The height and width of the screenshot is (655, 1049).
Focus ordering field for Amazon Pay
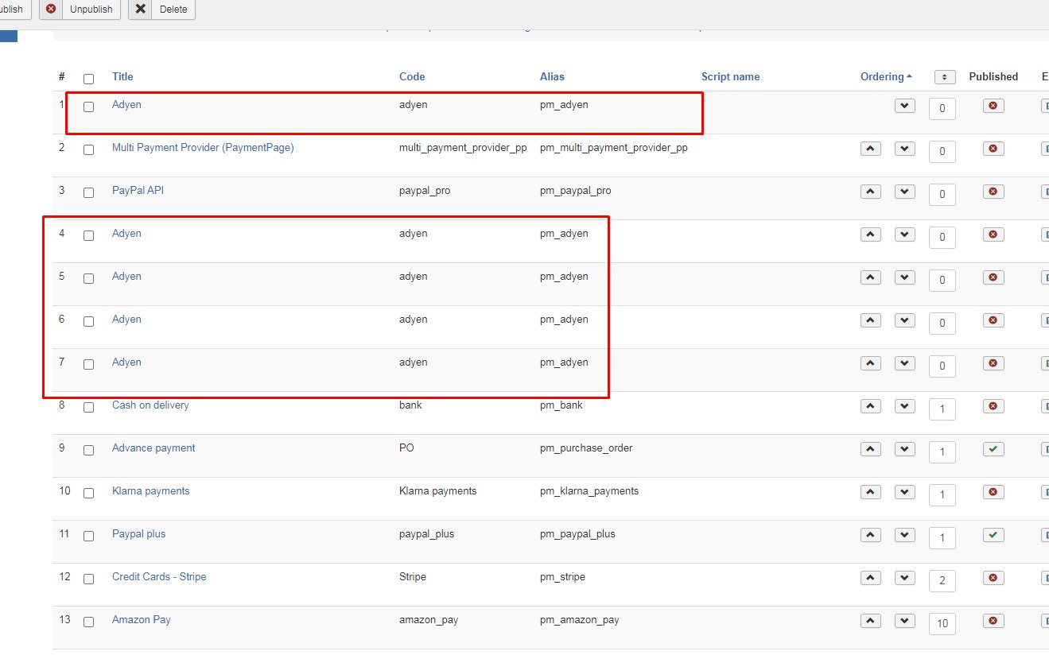(942, 623)
